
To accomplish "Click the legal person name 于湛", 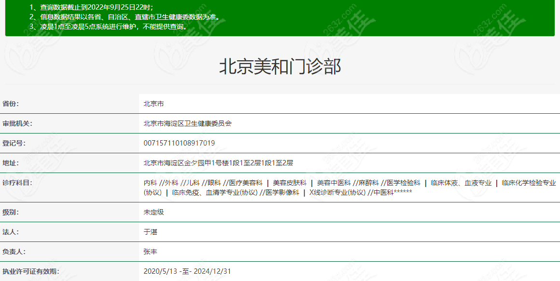I will pyautogui.click(x=150, y=232).
